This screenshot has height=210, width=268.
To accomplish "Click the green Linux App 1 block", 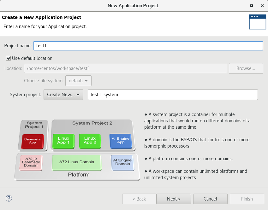I will coord(63,140).
